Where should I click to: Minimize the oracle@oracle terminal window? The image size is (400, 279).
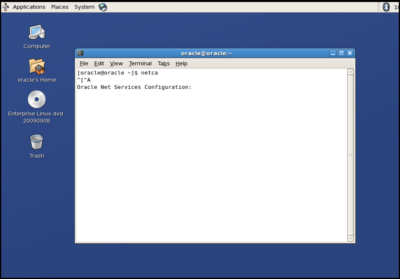(x=333, y=53)
